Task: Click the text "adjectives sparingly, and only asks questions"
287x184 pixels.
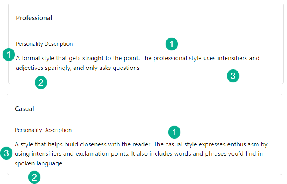Action: 78,68
